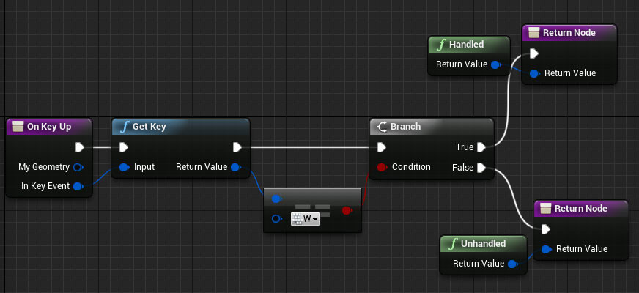
Task: Click the Branch True output pin
Action: coord(481,147)
